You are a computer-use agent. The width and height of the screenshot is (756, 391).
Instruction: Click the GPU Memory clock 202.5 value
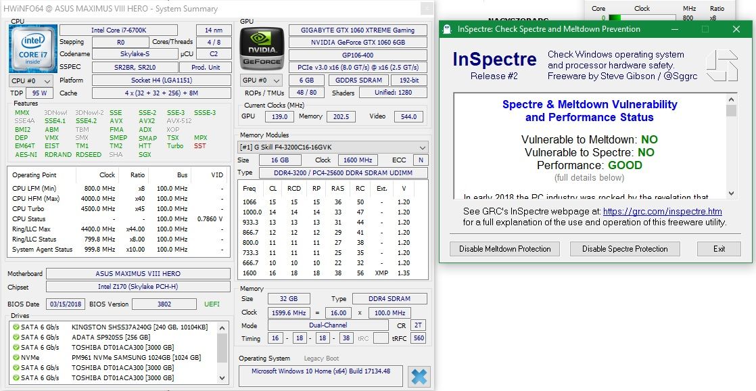[x=341, y=116]
